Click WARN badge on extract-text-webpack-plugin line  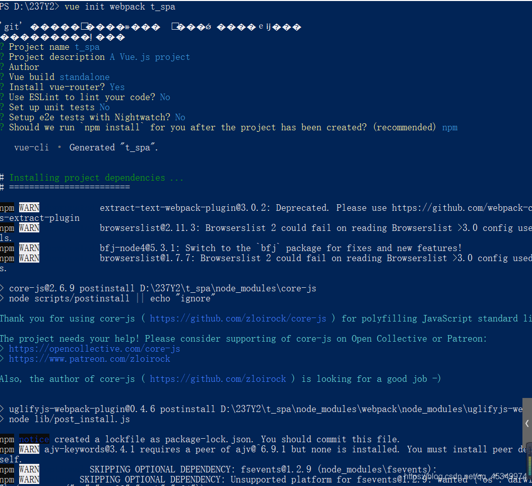tap(29, 208)
